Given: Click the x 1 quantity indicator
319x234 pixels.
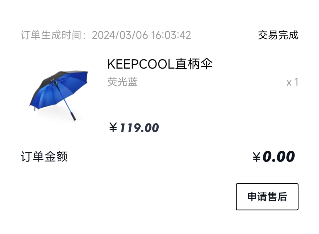Looking at the screenshot, I should click(x=292, y=82).
